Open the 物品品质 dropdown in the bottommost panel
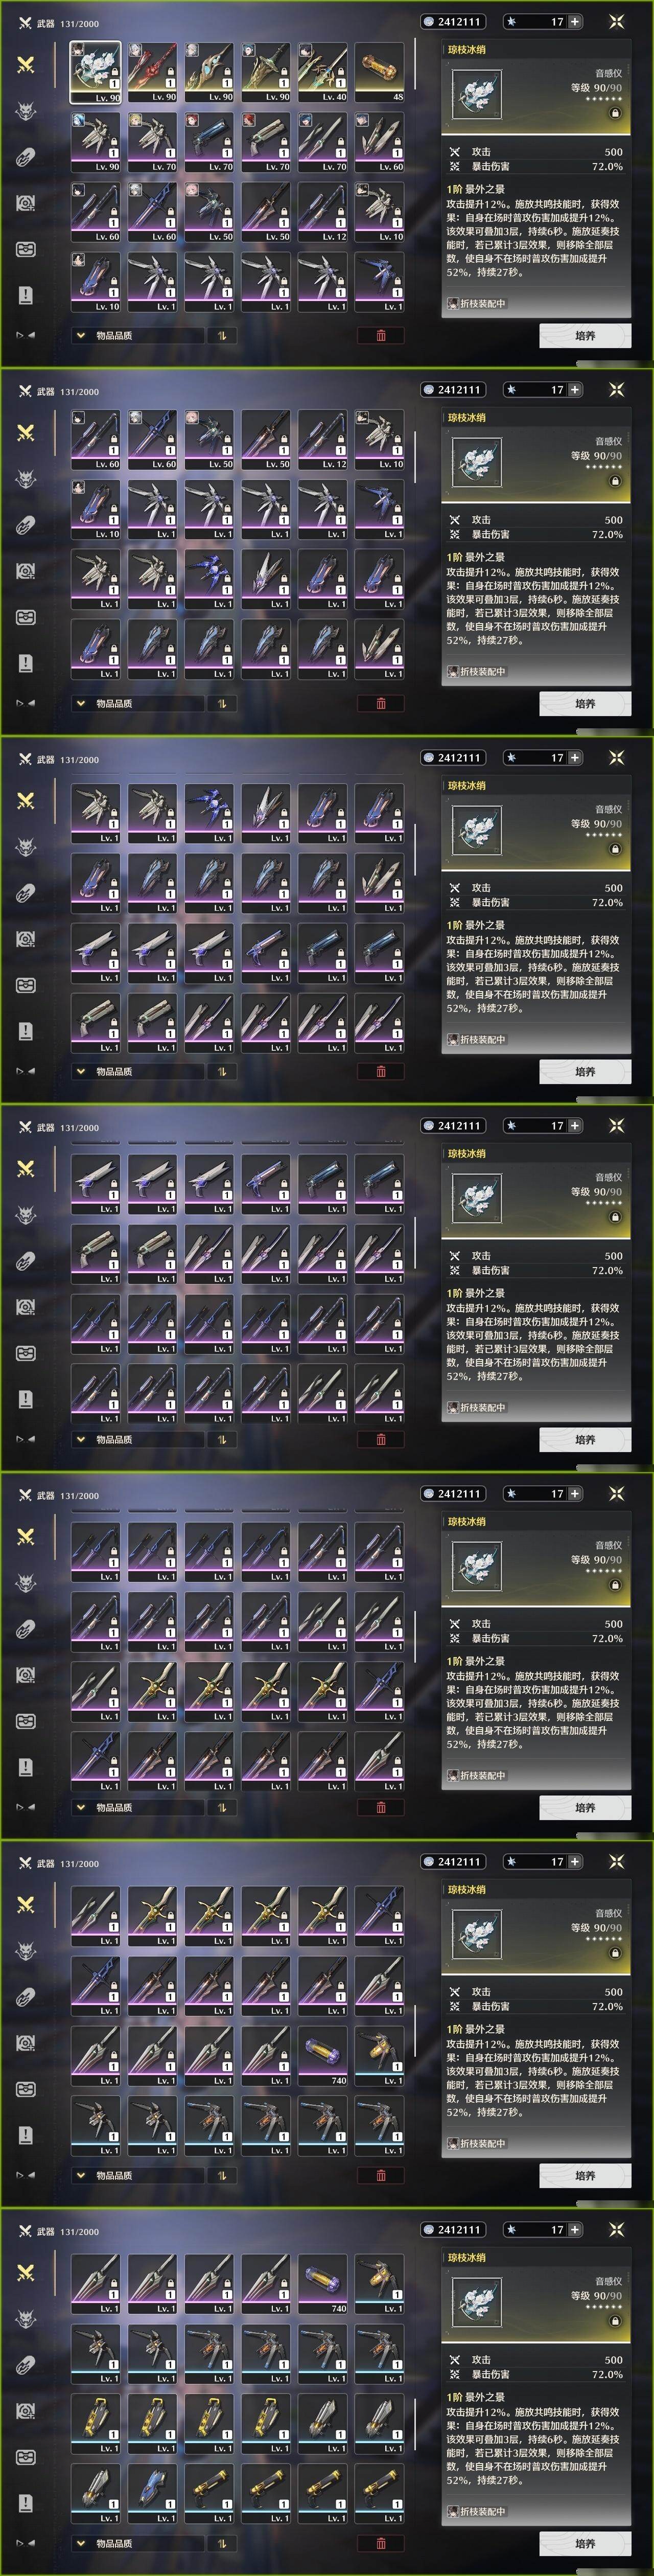This screenshot has width=654, height=2576. coord(137,2543)
